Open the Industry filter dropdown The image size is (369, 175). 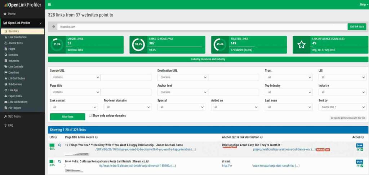coord(342,92)
